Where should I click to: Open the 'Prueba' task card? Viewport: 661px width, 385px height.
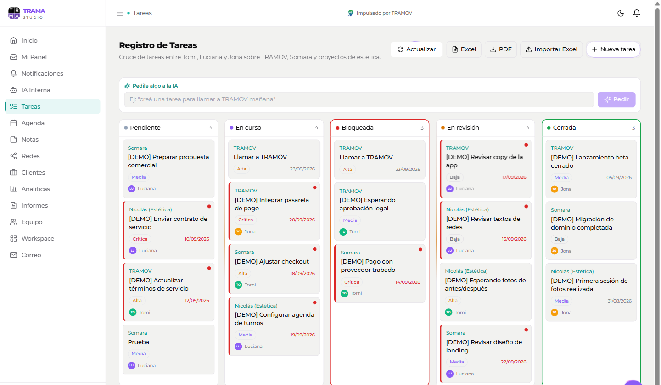(x=168, y=349)
